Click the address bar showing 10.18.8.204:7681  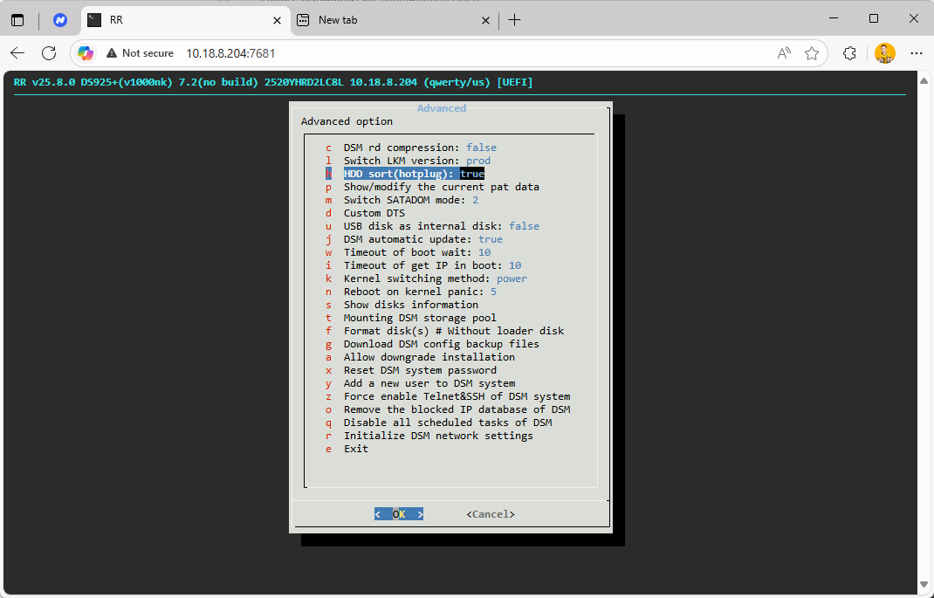(230, 53)
